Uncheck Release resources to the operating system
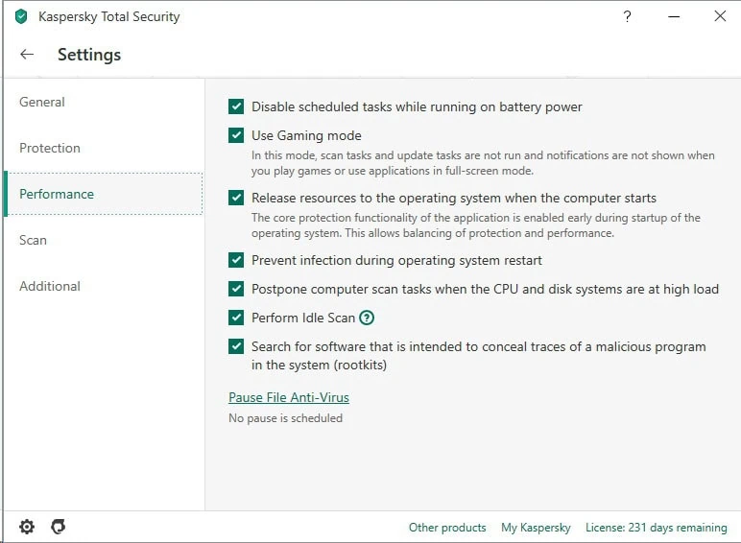This screenshot has width=741, height=543. click(x=236, y=199)
